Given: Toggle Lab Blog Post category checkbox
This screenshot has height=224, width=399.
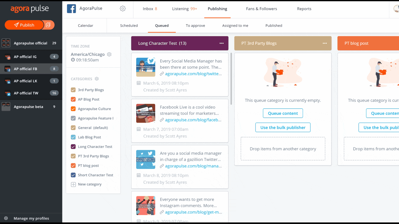Looking at the screenshot, I should pyautogui.click(x=73, y=137).
